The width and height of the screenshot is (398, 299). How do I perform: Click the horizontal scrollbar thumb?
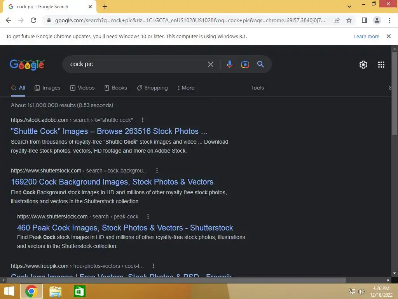point(176,280)
